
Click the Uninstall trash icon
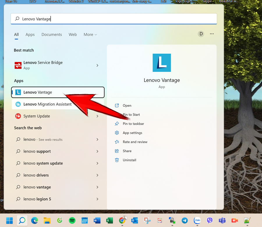(x=117, y=160)
